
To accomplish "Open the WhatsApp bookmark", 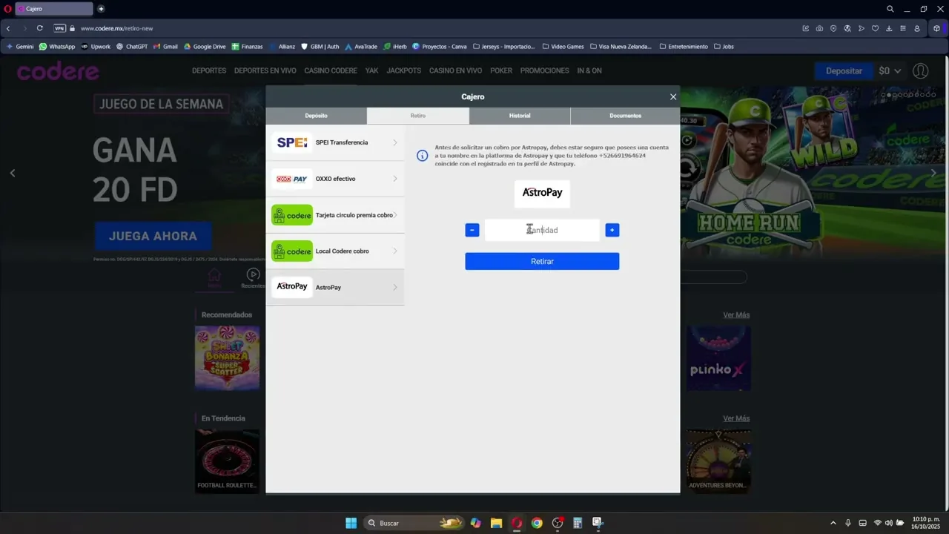I will pos(57,46).
